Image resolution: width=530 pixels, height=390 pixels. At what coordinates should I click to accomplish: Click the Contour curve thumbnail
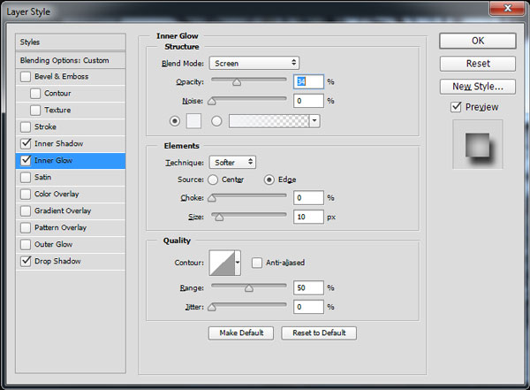click(222, 263)
